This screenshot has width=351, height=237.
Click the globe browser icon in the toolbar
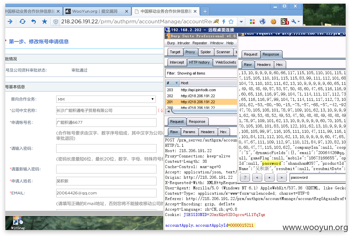pyautogui.click(x=263, y=22)
